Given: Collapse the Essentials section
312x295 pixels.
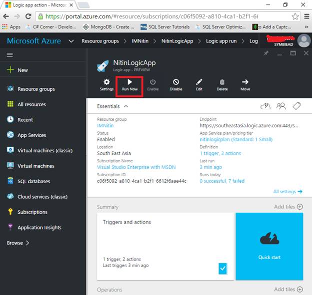Looking at the screenshot, I should [126, 106].
